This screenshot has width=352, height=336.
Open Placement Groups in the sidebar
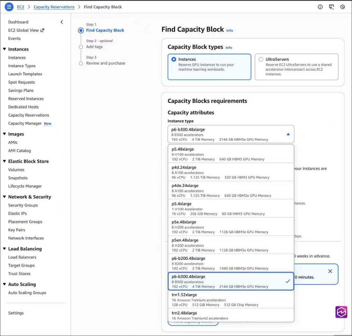pos(25,222)
